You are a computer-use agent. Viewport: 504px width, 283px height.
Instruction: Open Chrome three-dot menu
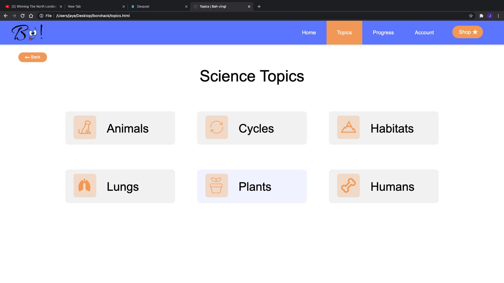pyautogui.click(x=498, y=16)
